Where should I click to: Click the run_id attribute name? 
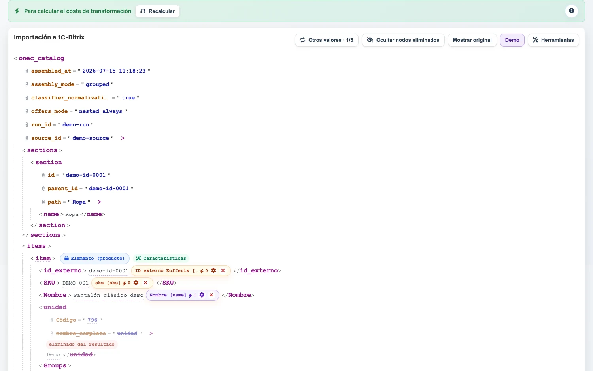41,125
